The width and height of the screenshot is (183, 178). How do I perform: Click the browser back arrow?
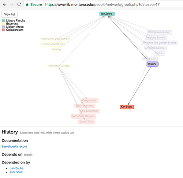coord(5,4)
